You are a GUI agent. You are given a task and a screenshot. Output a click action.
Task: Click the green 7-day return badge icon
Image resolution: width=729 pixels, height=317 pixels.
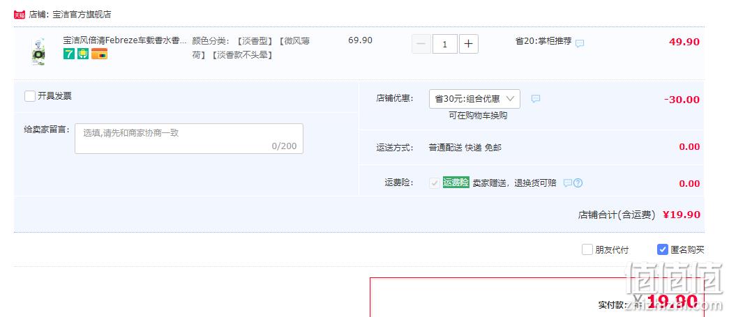tap(69, 54)
